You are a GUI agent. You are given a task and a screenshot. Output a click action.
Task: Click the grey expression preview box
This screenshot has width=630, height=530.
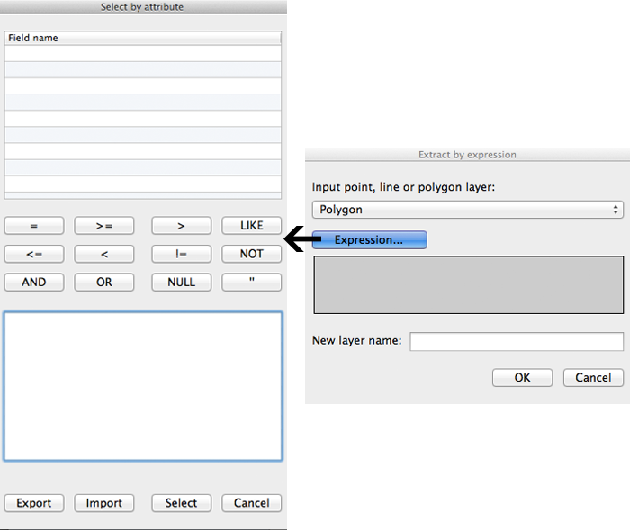point(469,285)
